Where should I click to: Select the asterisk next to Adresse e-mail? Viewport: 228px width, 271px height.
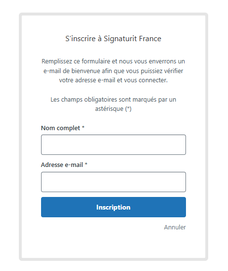click(x=86, y=164)
